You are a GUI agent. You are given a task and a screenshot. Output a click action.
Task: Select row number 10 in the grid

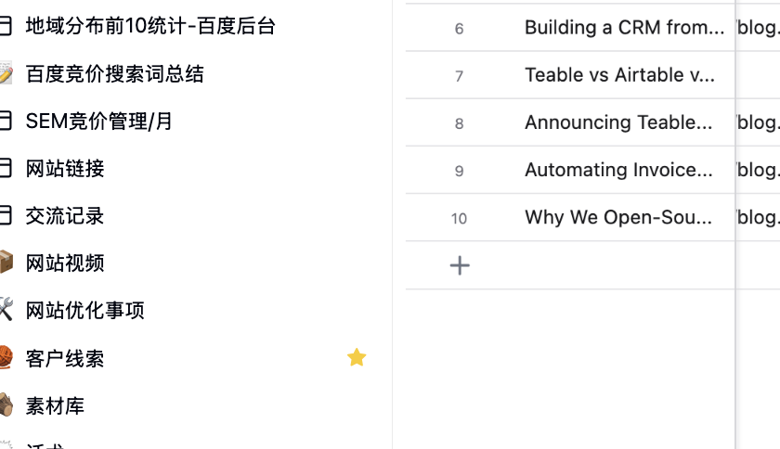click(459, 219)
